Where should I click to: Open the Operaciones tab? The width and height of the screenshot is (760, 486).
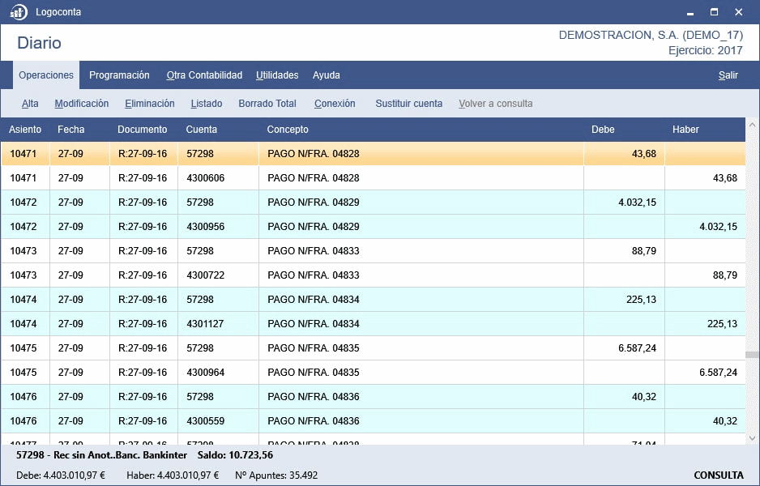pyautogui.click(x=46, y=75)
